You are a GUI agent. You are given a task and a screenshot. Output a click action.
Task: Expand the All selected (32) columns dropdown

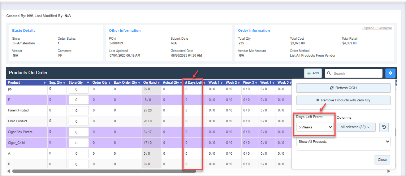(355, 127)
